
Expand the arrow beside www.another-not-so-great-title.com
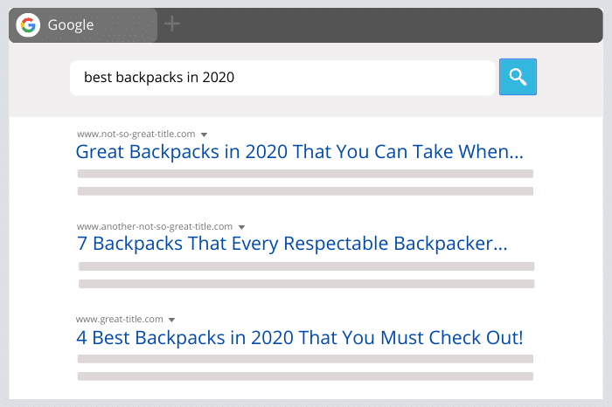pyautogui.click(x=241, y=227)
